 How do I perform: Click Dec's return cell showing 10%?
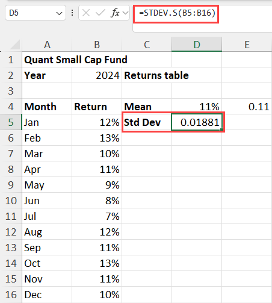pos(97,295)
